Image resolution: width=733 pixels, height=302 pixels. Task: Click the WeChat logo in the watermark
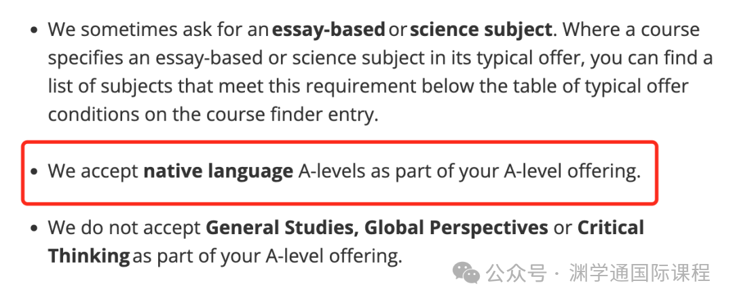(x=469, y=272)
